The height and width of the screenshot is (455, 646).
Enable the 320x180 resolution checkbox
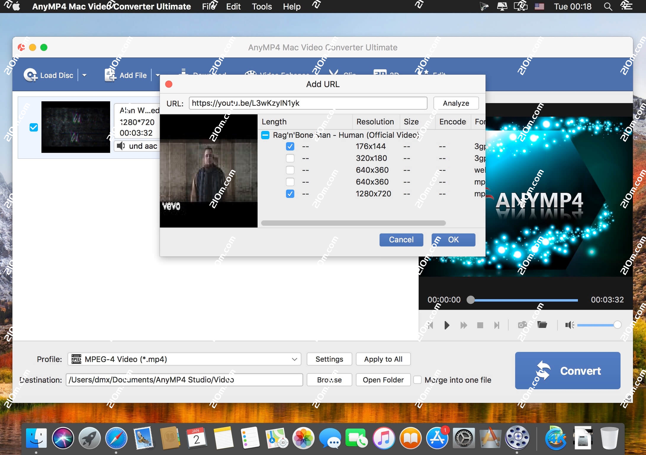290,158
